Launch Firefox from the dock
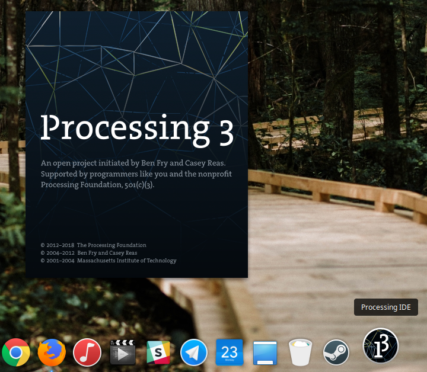The image size is (427, 372). 52,352
